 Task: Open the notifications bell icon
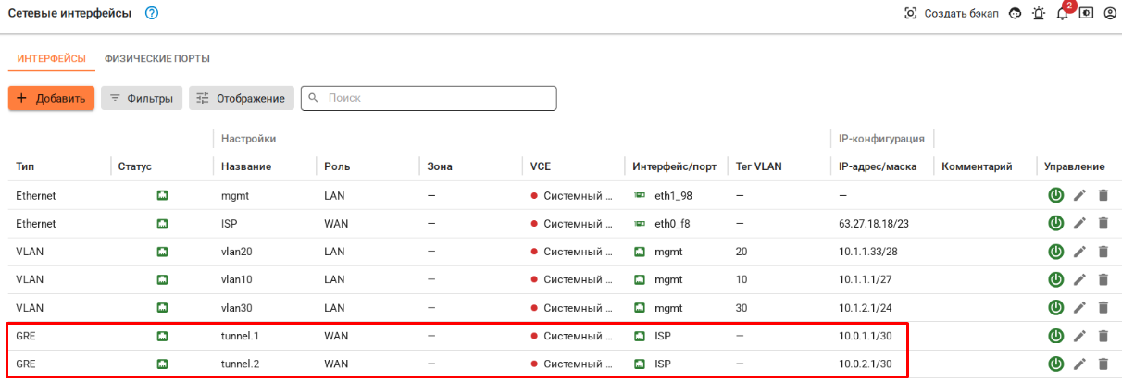pyautogui.click(x=1063, y=14)
